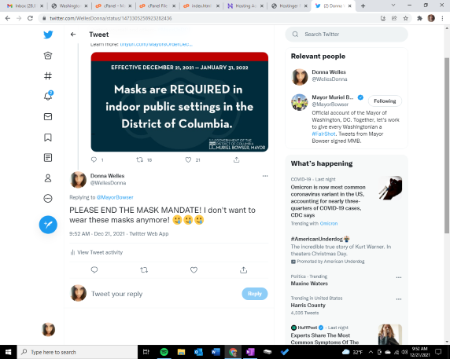Click the page vertical scrollbar

pyautogui.click(x=447, y=145)
